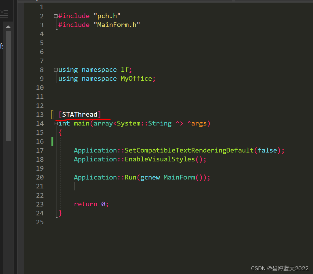The height and width of the screenshot is (274, 313).
Task: Click the closing brace on line 24
Action: pos(60,213)
